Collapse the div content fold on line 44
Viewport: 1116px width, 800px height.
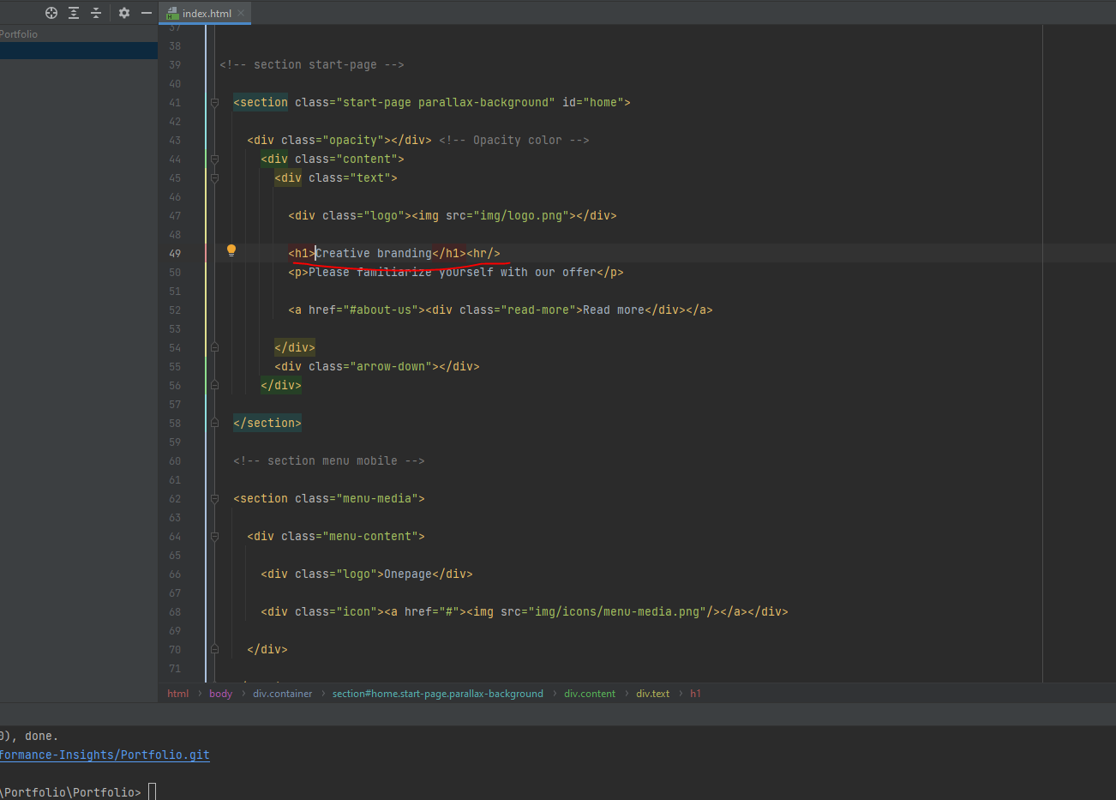(x=214, y=159)
